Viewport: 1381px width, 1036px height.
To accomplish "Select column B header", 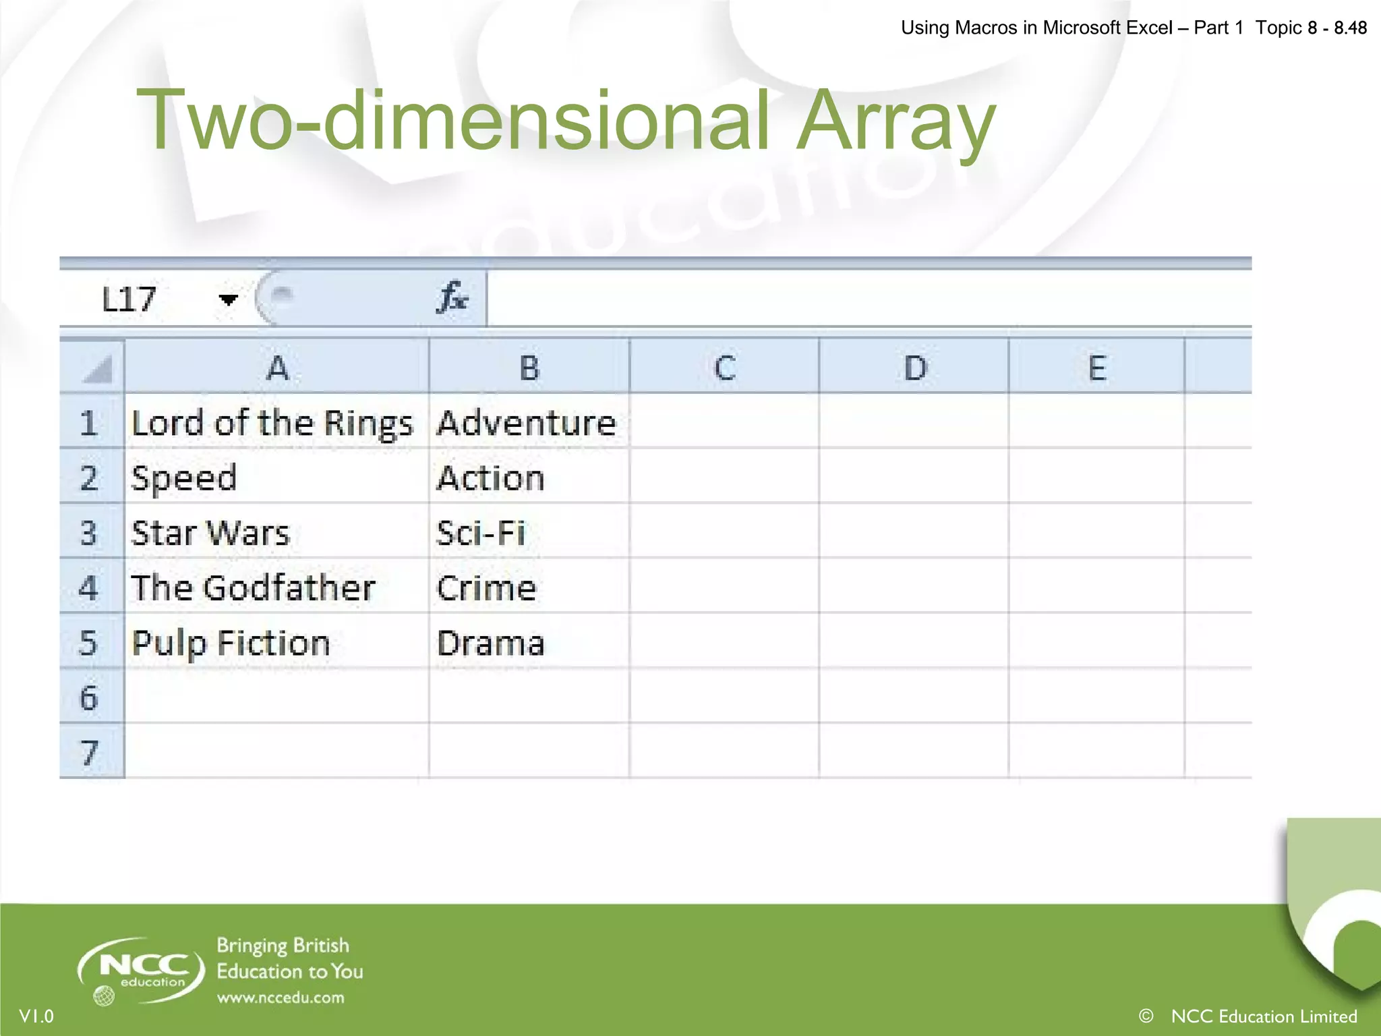I will coord(529,366).
